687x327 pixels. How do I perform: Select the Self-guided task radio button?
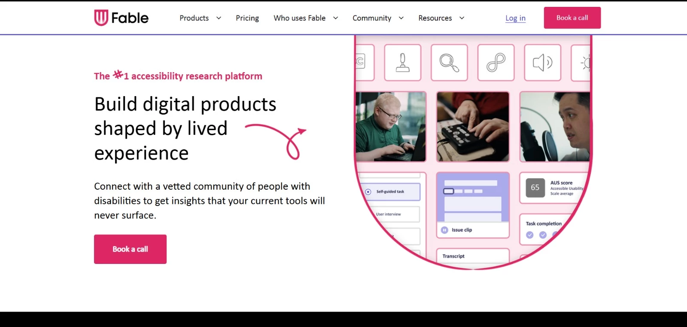368,192
